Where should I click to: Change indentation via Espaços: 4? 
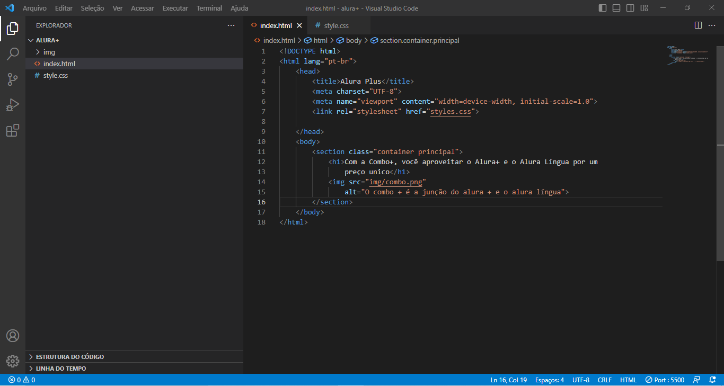(x=550, y=380)
